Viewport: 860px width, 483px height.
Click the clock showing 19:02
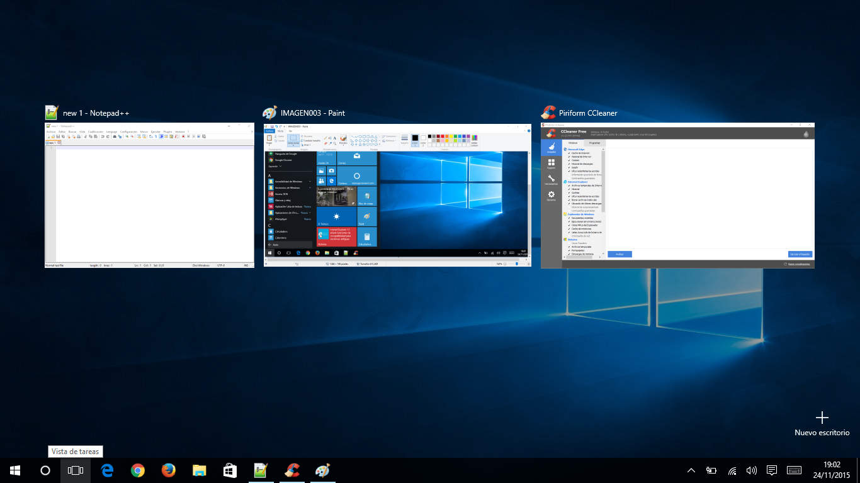point(832,470)
